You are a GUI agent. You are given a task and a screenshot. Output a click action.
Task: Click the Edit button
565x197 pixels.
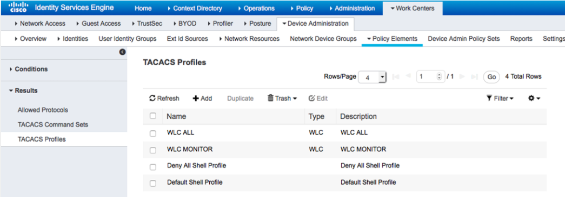pyautogui.click(x=318, y=99)
